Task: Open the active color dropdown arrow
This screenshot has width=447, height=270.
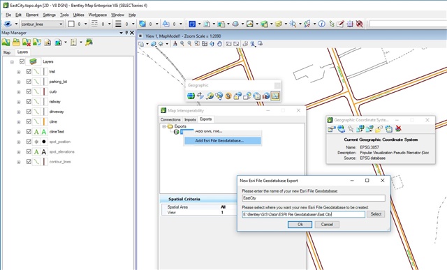Action: click(85, 24)
